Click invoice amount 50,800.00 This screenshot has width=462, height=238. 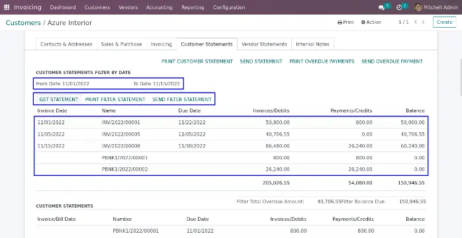(x=278, y=122)
